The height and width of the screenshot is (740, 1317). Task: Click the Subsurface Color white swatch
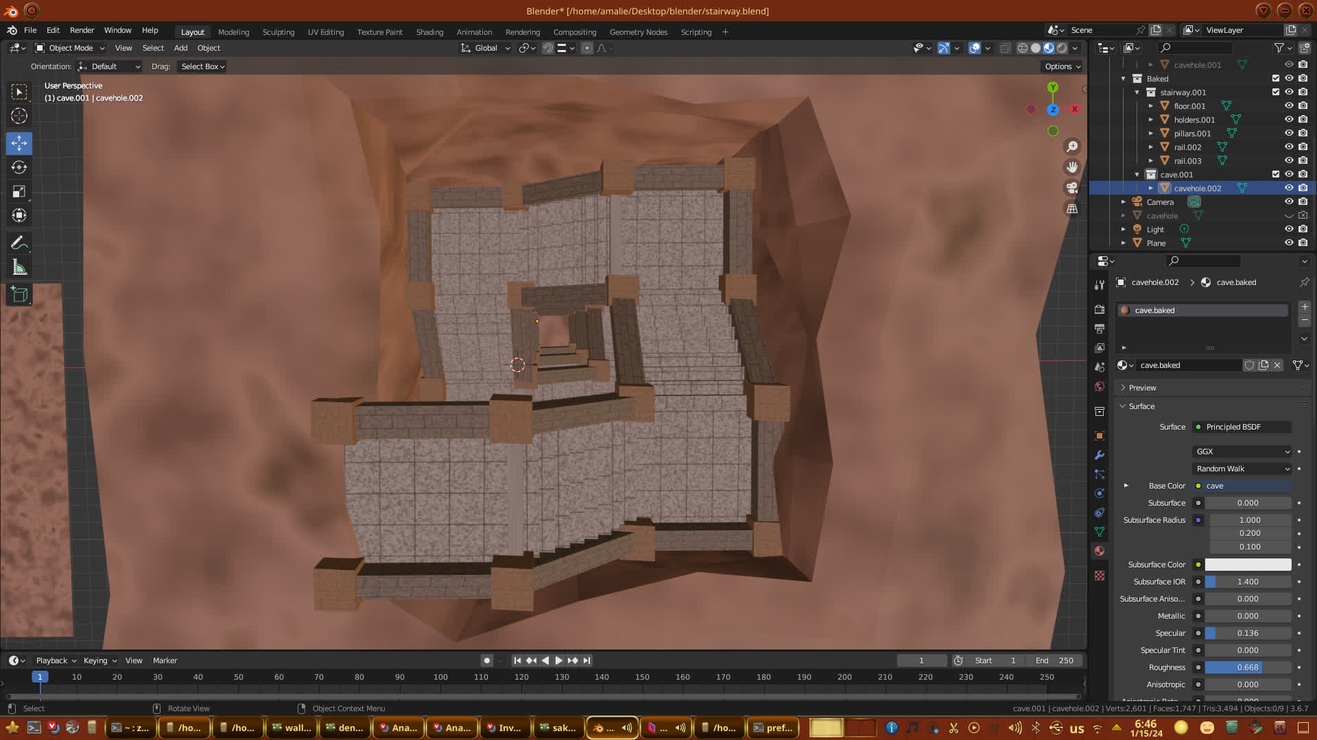1248,565
